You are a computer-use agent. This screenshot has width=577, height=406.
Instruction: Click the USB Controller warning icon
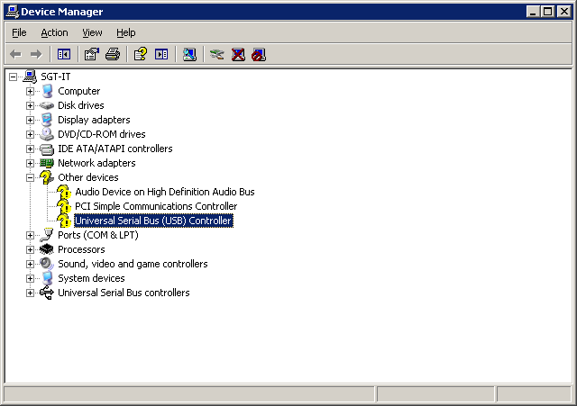coord(64,221)
